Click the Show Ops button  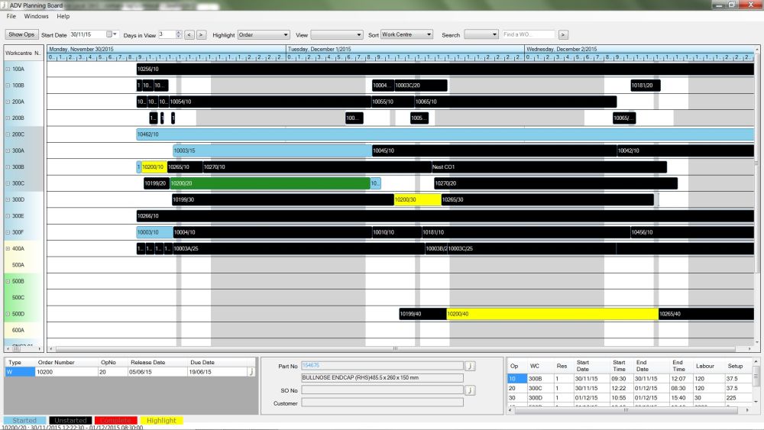click(x=21, y=34)
